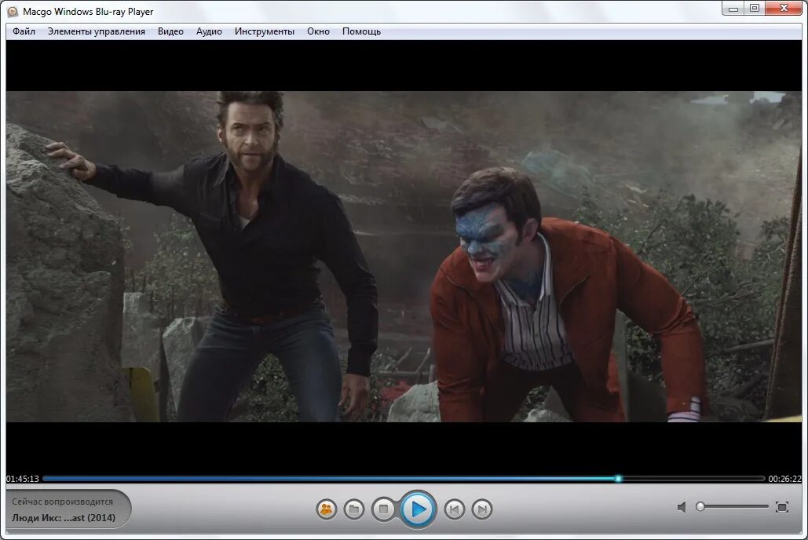Screen dimensions: 808x540
Task: Click the now playing title Люди Икс
Action: [64, 518]
